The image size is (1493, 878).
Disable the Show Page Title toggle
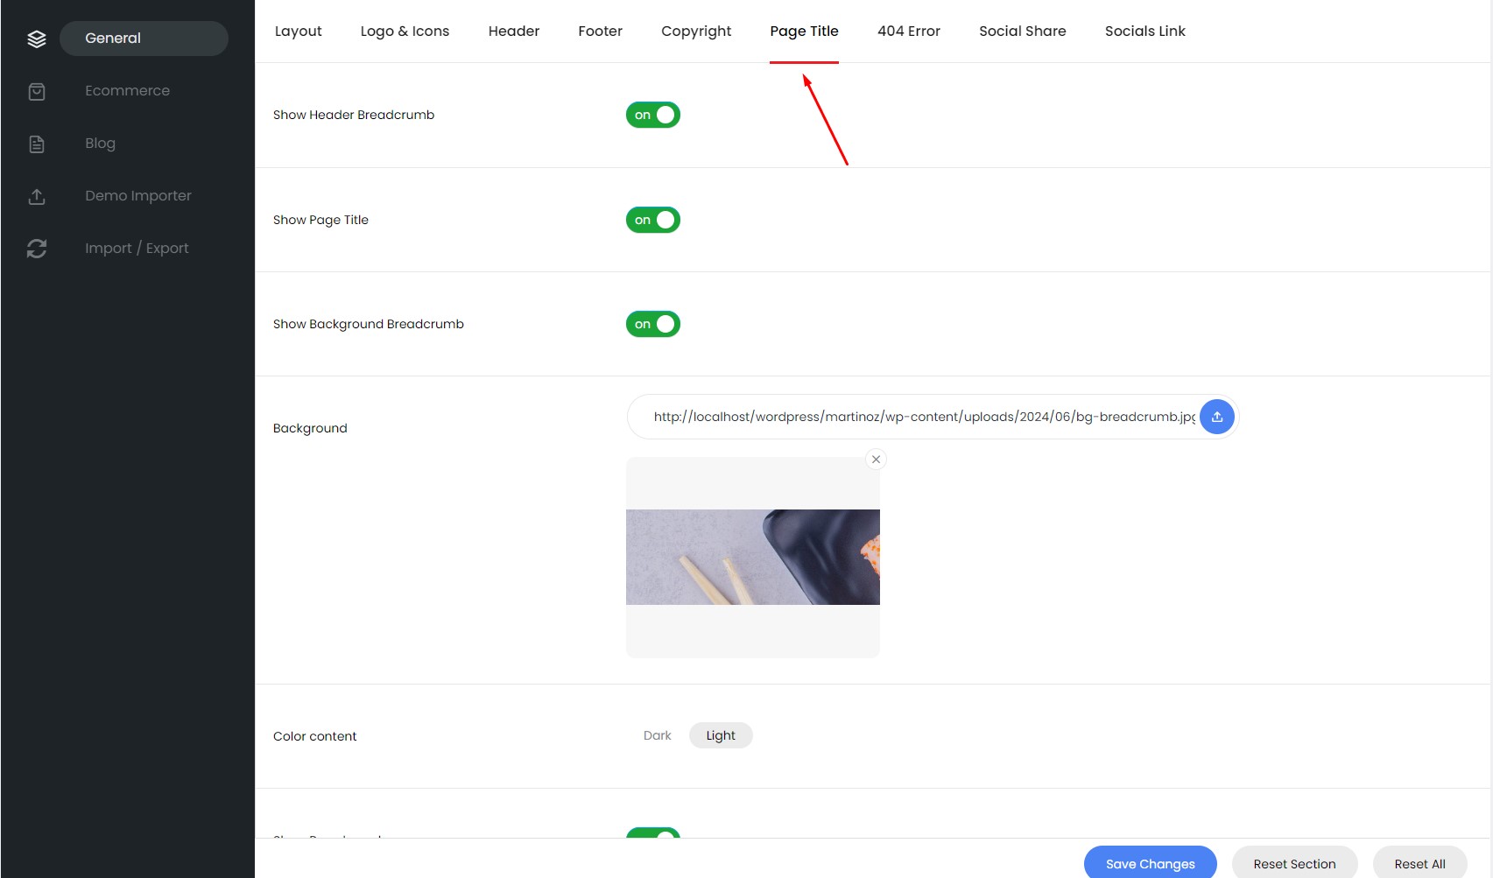[653, 220]
